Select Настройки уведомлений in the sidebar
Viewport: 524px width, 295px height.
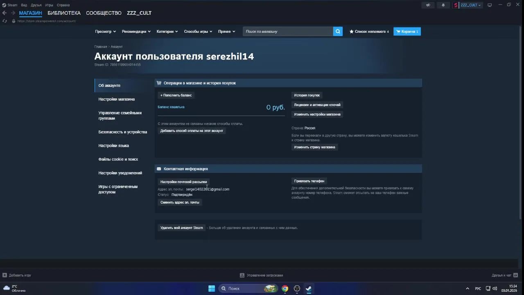click(x=121, y=173)
